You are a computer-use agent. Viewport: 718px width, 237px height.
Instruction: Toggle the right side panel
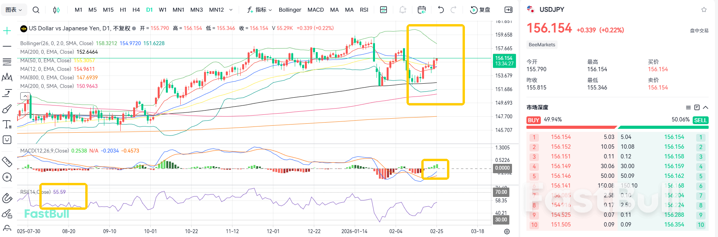509,10
